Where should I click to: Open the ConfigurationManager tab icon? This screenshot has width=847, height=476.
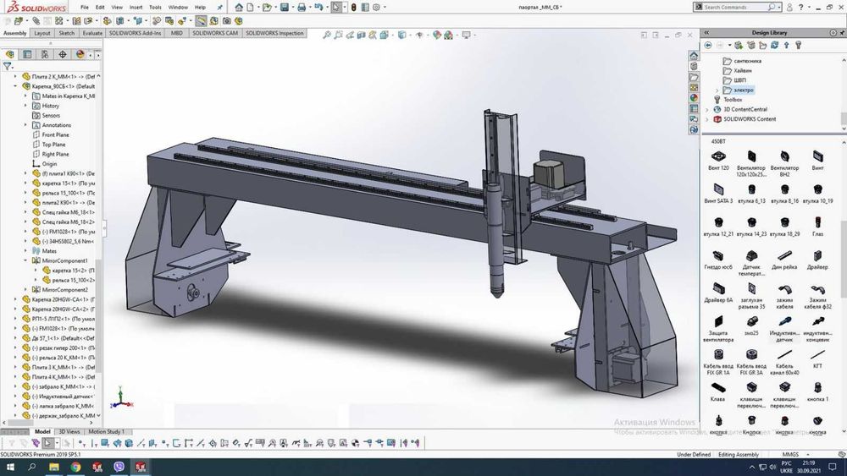click(x=45, y=54)
